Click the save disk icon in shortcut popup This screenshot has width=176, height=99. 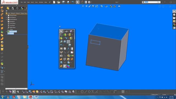pos(70,45)
